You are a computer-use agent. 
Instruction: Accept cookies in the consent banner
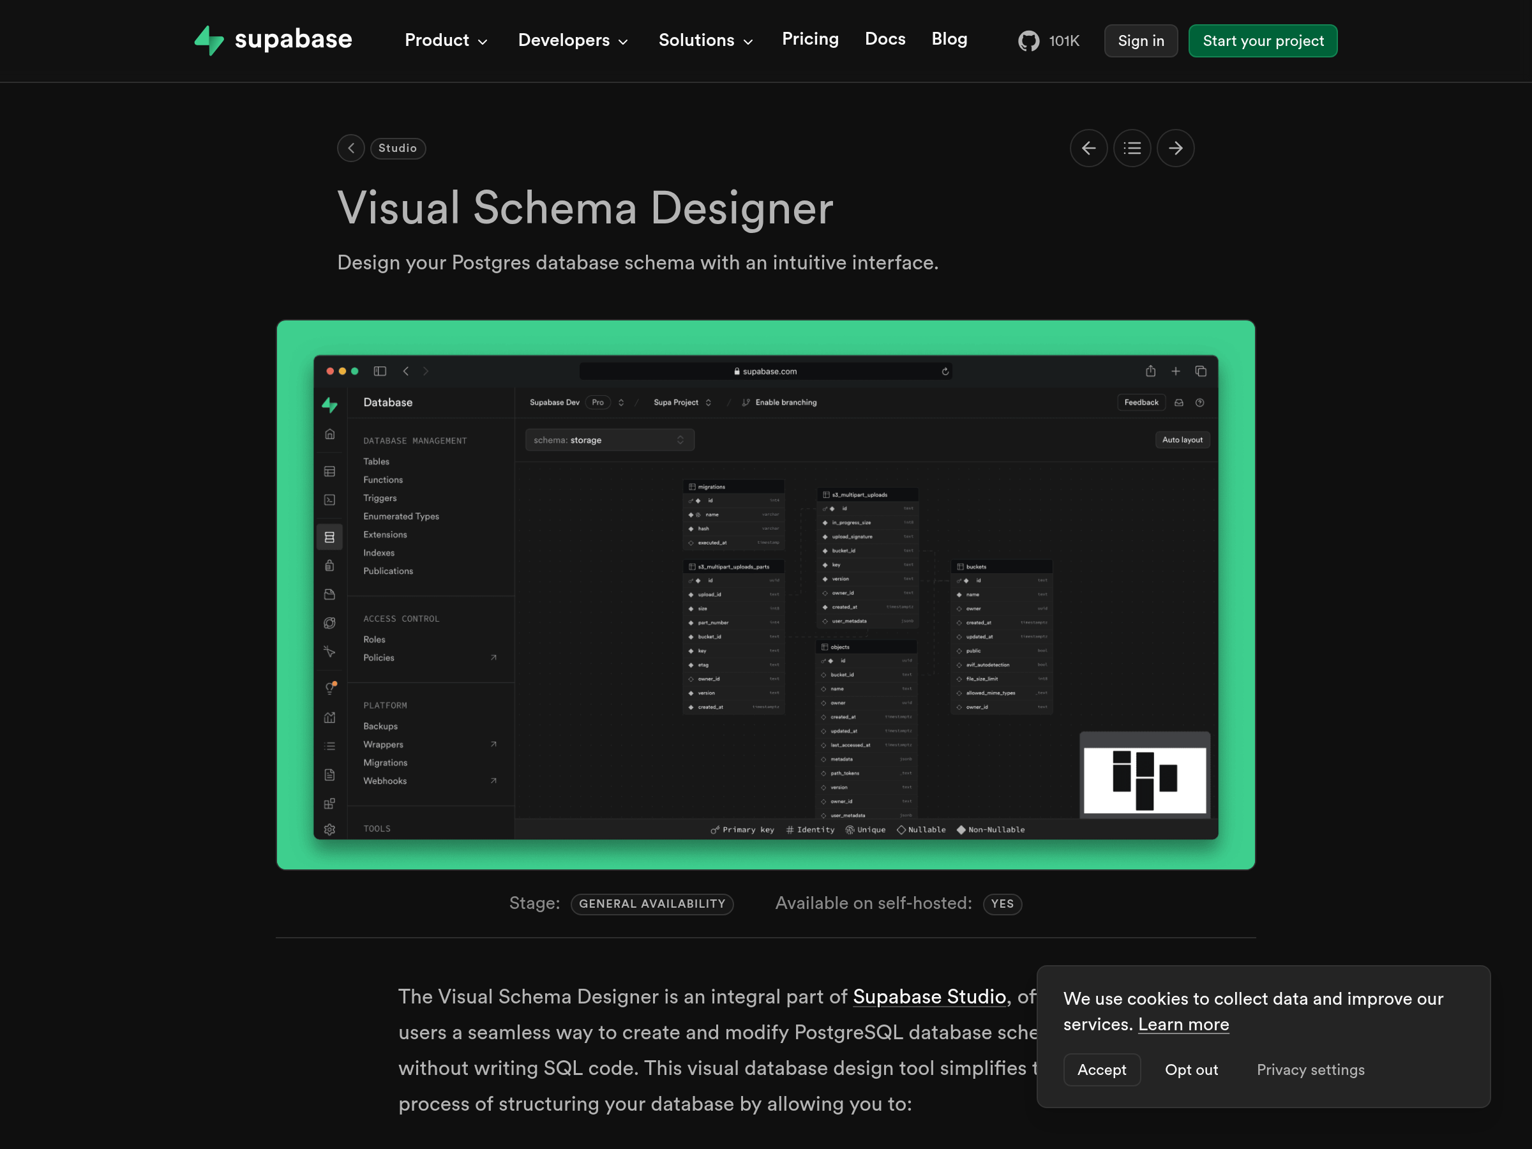coord(1101,1070)
